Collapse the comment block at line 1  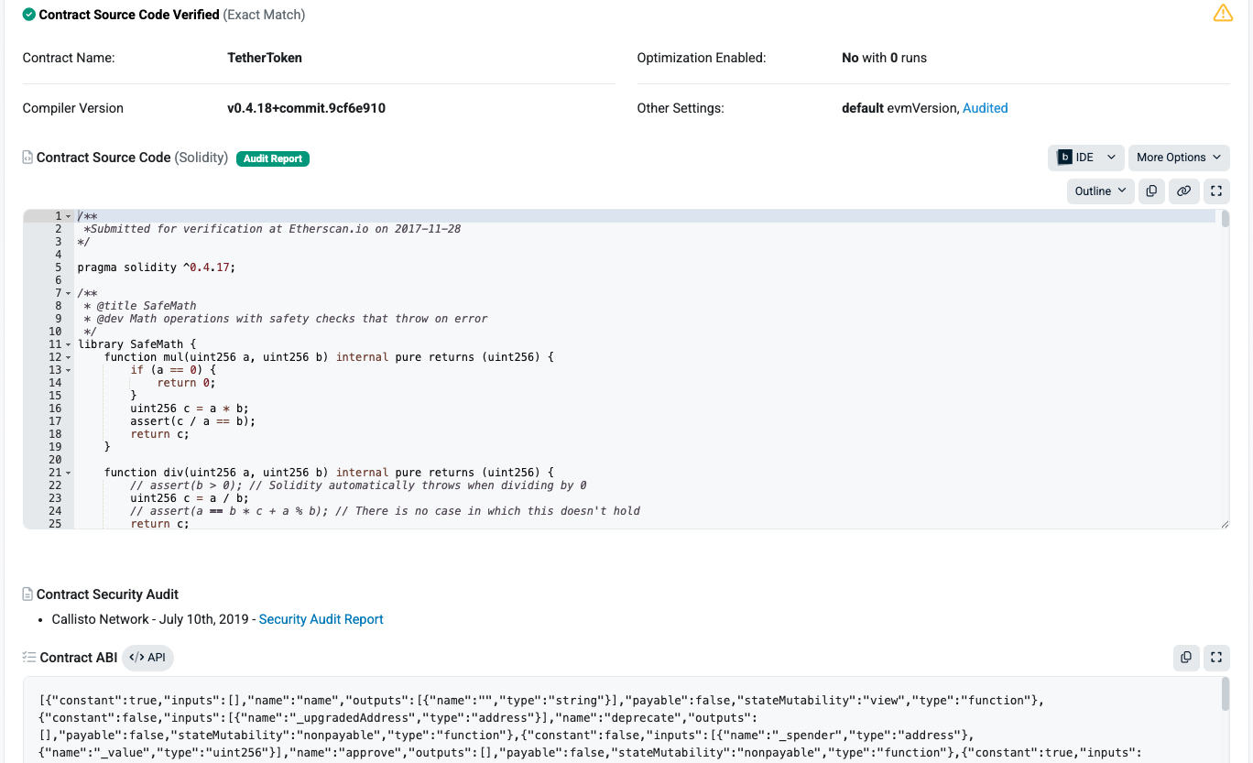[x=68, y=216]
